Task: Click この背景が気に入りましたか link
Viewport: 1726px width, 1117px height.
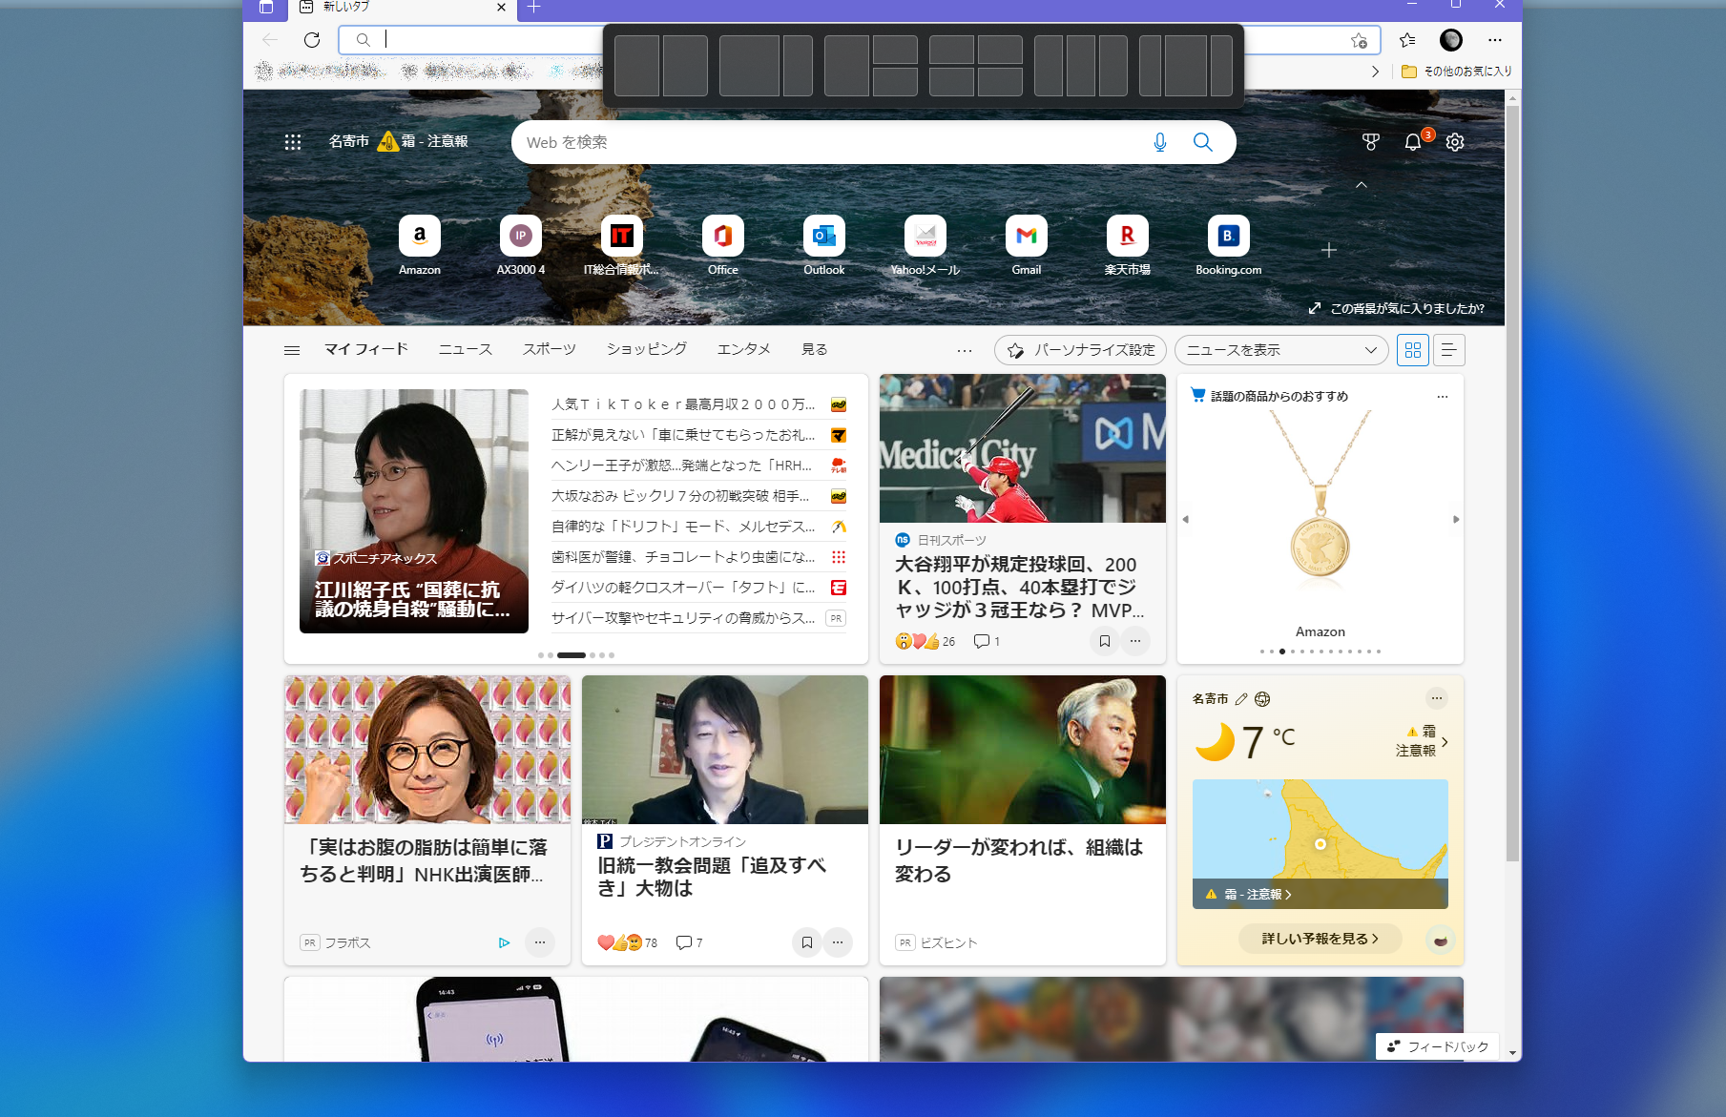Action: pyautogui.click(x=1397, y=308)
